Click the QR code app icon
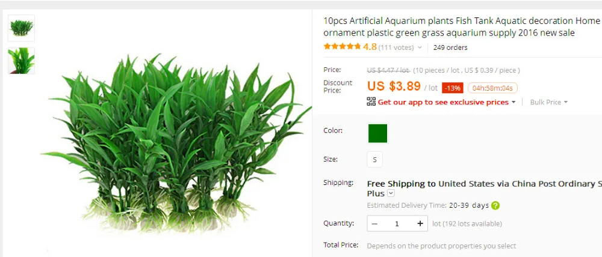This screenshot has width=602, height=257. [x=371, y=101]
